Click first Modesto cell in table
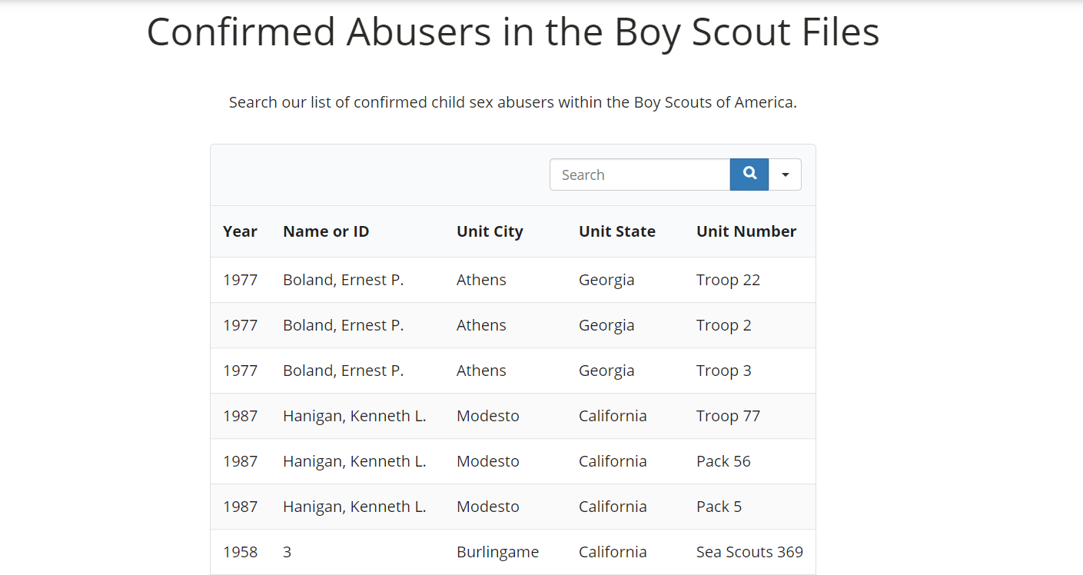Screen dimensions: 1083x575 click(488, 416)
